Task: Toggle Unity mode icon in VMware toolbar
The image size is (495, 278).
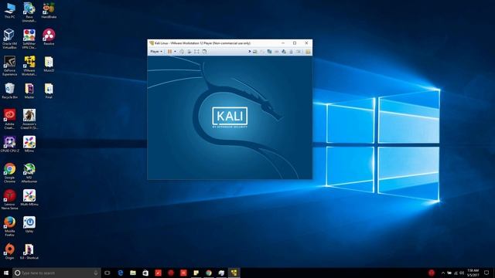Action: click(204, 52)
